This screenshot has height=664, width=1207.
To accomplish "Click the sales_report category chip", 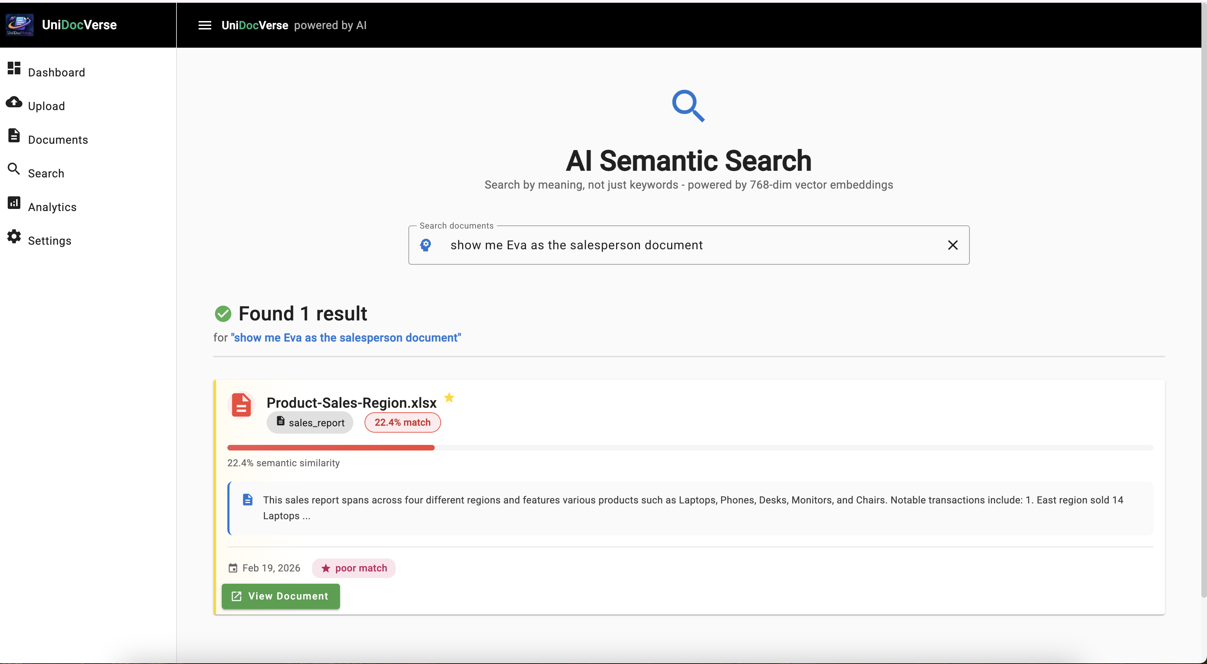I will pyautogui.click(x=310, y=423).
